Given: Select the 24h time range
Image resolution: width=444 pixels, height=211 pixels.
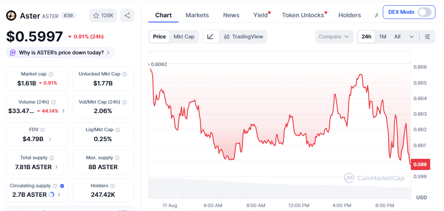Looking at the screenshot, I should coord(366,37).
